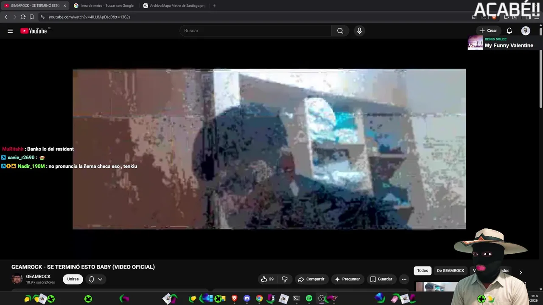This screenshot has width=543, height=305.
Task: Click 'Banko lo del resident' chat message
Action: click(x=50, y=149)
